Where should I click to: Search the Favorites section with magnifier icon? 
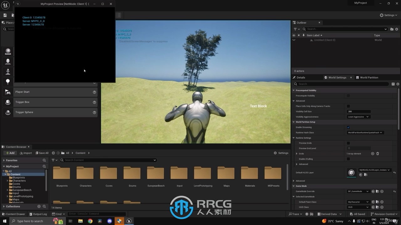(44, 160)
